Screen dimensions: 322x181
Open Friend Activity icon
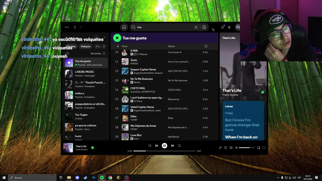pyautogui.click(x=229, y=27)
